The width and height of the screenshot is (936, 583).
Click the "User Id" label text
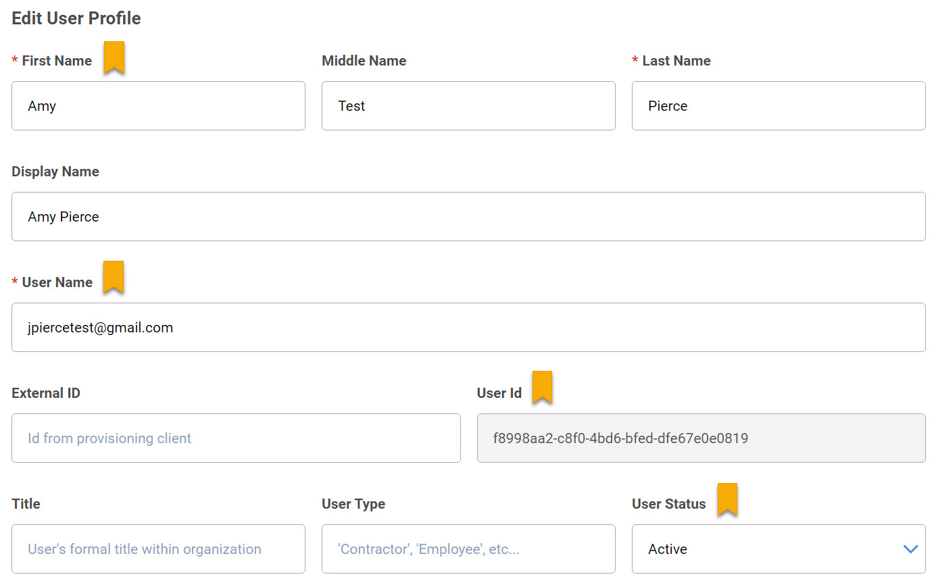(499, 393)
